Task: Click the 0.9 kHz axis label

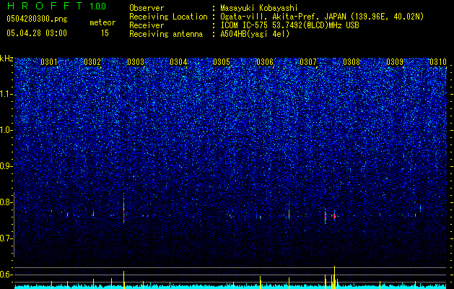Action: 6,166
